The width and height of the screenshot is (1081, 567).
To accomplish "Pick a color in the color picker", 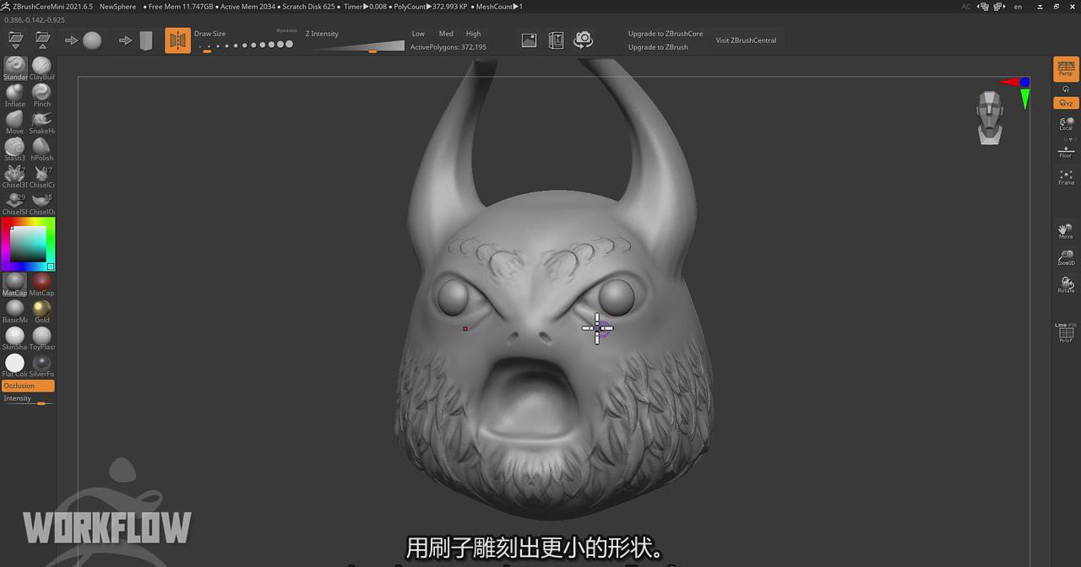I will (x=28, y=245).
